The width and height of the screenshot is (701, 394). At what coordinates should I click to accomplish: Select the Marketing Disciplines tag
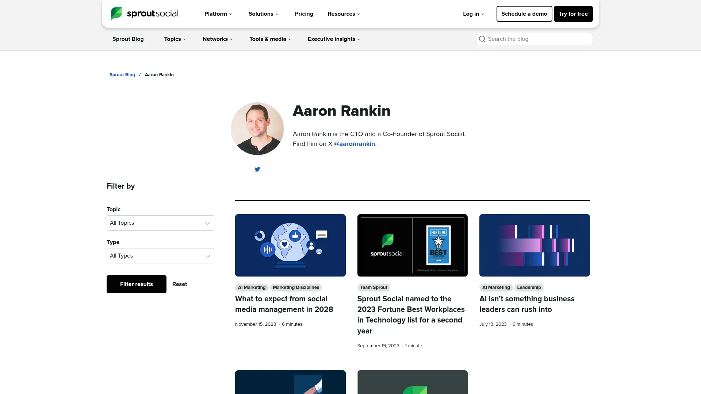pos(296,287)
